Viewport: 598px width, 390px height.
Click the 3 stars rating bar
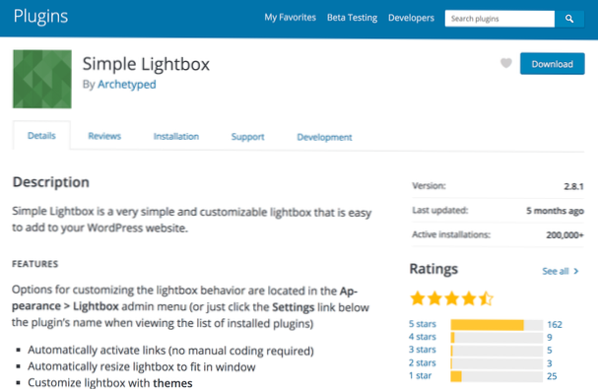tap(497, 351)
